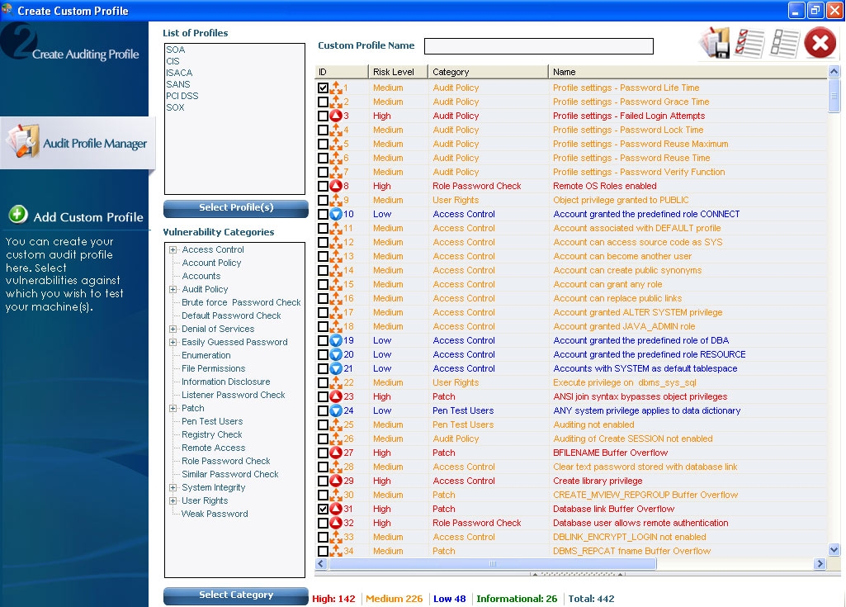Uncheck the Password Life Time checkbox
846x607 pixels.
pyautogui.click(x=323, y=88)
